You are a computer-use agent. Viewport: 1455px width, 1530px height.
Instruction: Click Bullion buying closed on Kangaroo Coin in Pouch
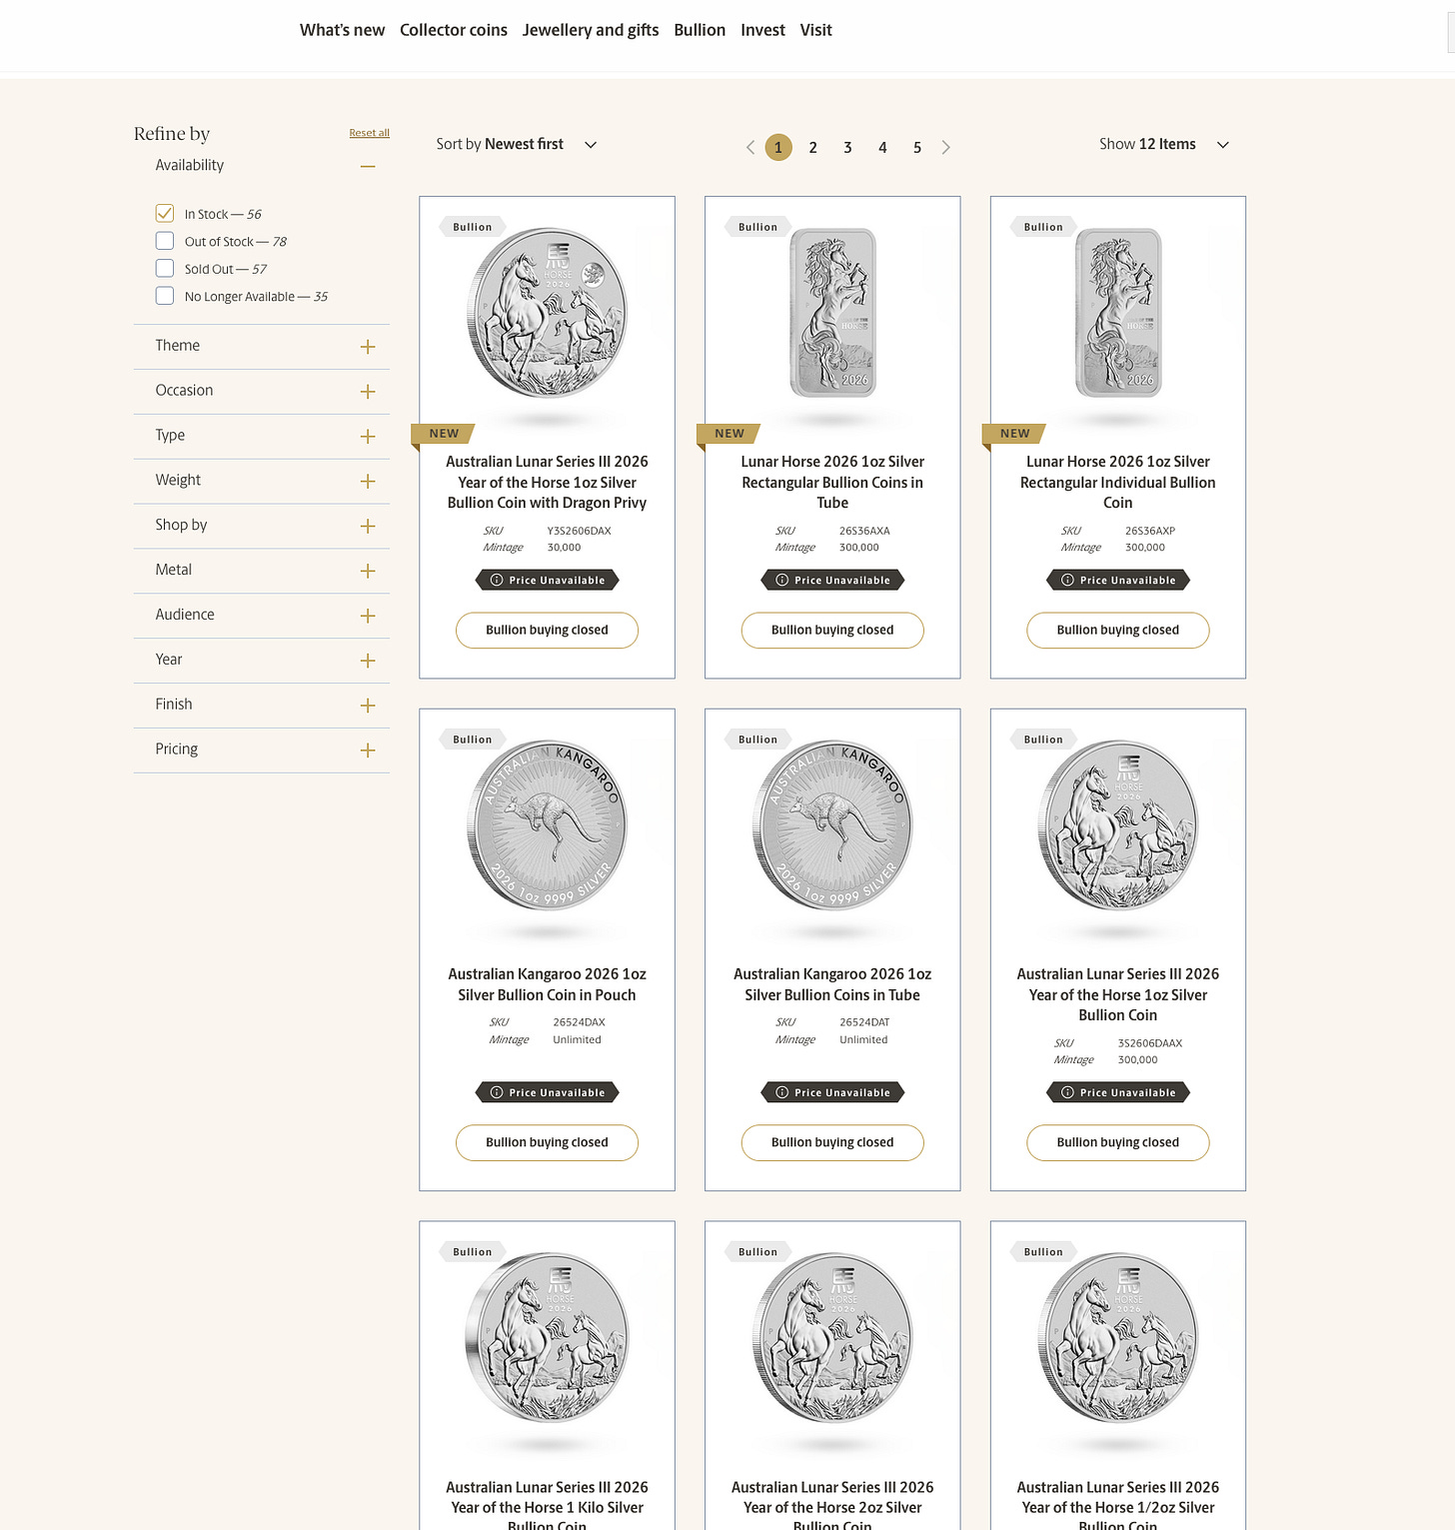point(547,1143)
